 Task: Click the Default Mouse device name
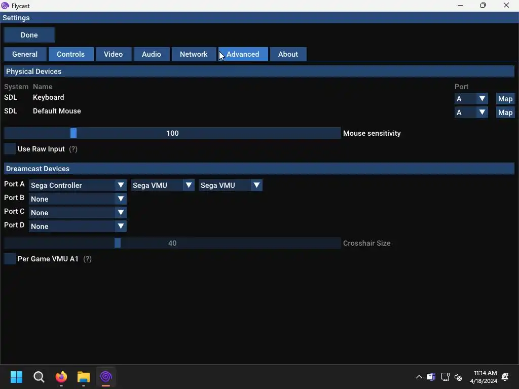(57, 111)
